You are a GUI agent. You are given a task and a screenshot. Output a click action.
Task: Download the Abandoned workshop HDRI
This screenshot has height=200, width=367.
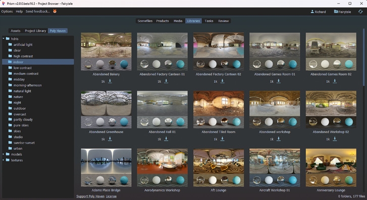click(x=279, y=139)
